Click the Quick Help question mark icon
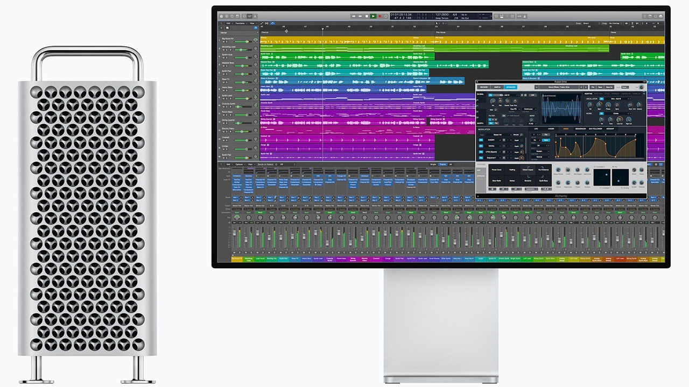Image resolution: width=689 pixels, height=387 pixels. tap(232, 16)
